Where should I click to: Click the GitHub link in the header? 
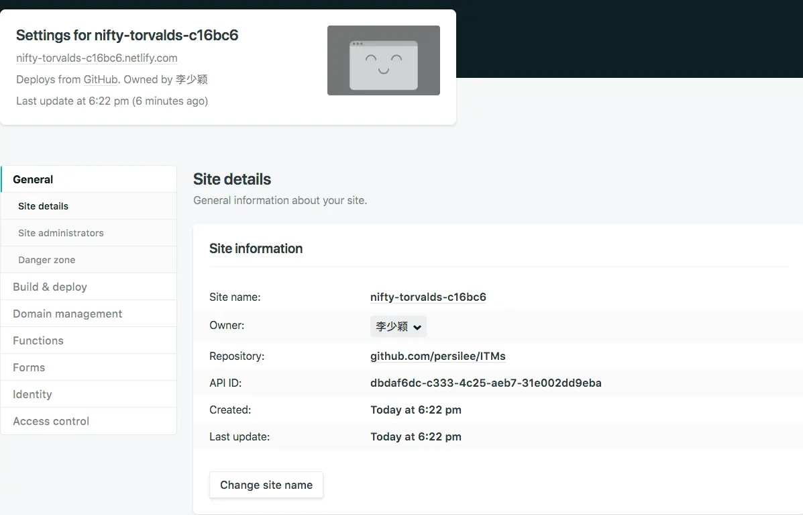(100, 79)
